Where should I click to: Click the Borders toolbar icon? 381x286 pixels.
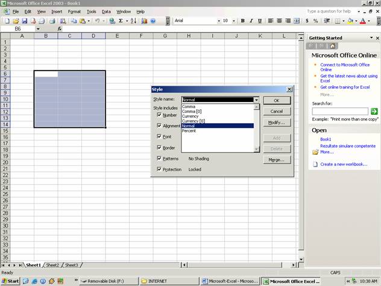click(338, 21)
